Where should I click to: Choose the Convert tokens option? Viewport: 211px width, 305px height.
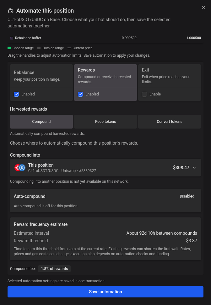coord(170,122)
